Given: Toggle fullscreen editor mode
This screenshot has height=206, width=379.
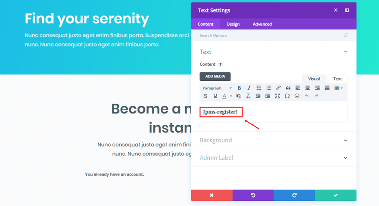Looking at the screenshot, I should (277, 96).
